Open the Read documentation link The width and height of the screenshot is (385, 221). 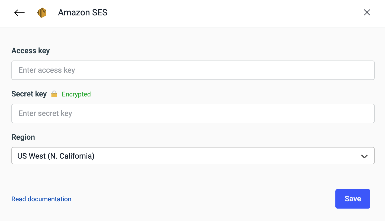[x=41, y=199]
